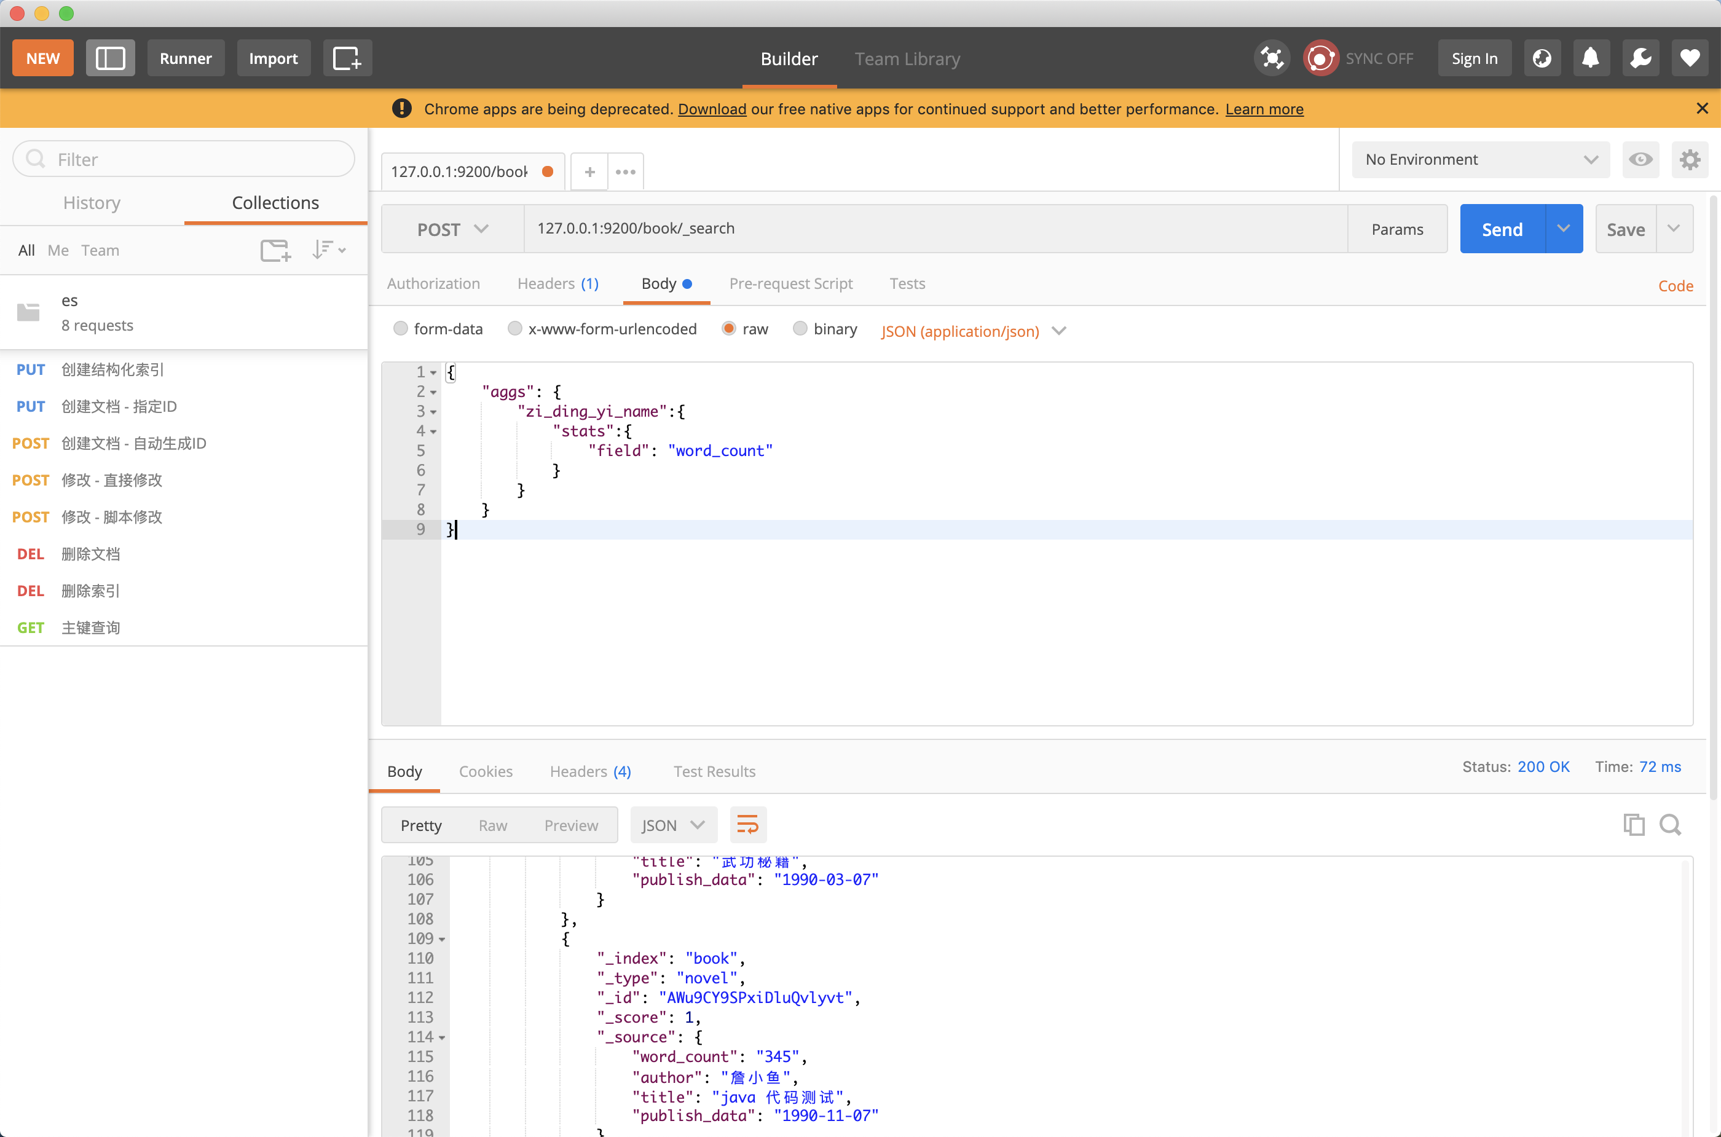
Task: Click the heart icon in header
Action: pyautogui.click(x=1690, y=58)
